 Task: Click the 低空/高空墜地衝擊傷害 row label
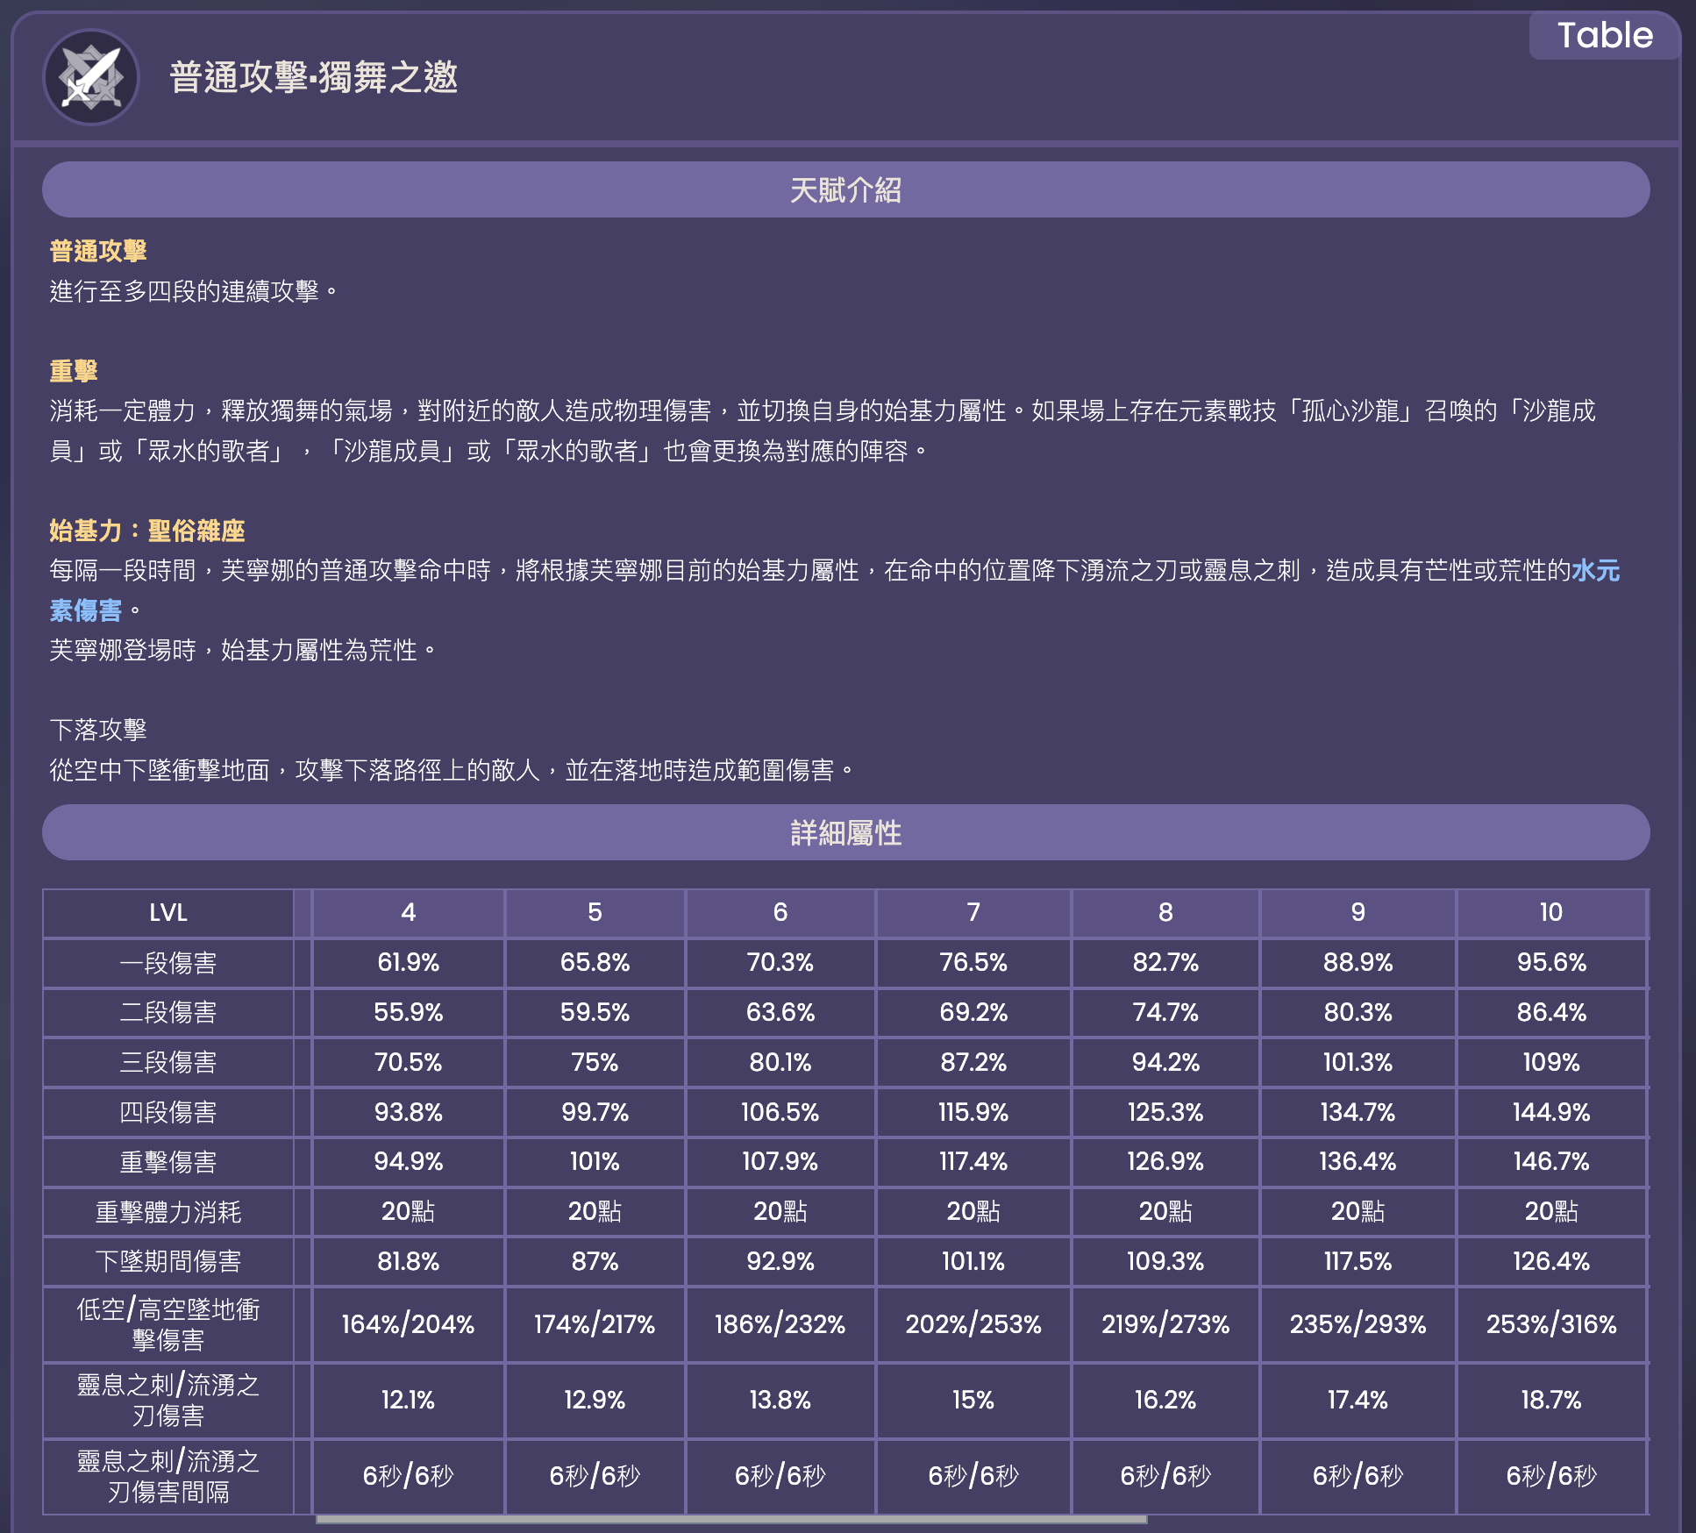point(168,1324)
